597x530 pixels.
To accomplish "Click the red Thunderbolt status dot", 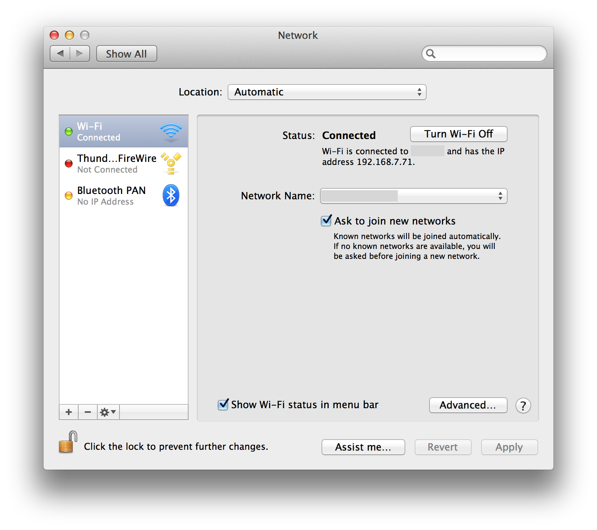I will pos(69,163).
